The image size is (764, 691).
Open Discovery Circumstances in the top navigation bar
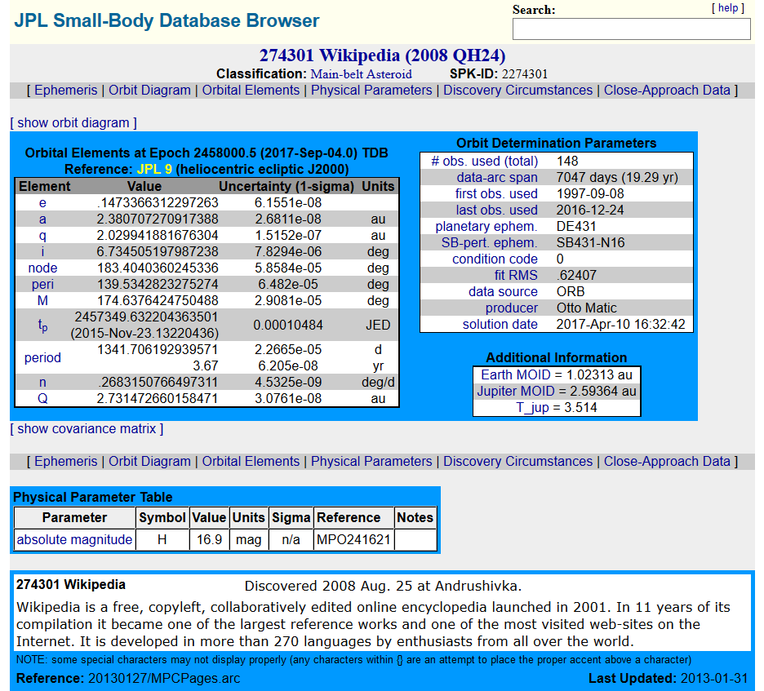pyautogui.click(x=518, y=90)
